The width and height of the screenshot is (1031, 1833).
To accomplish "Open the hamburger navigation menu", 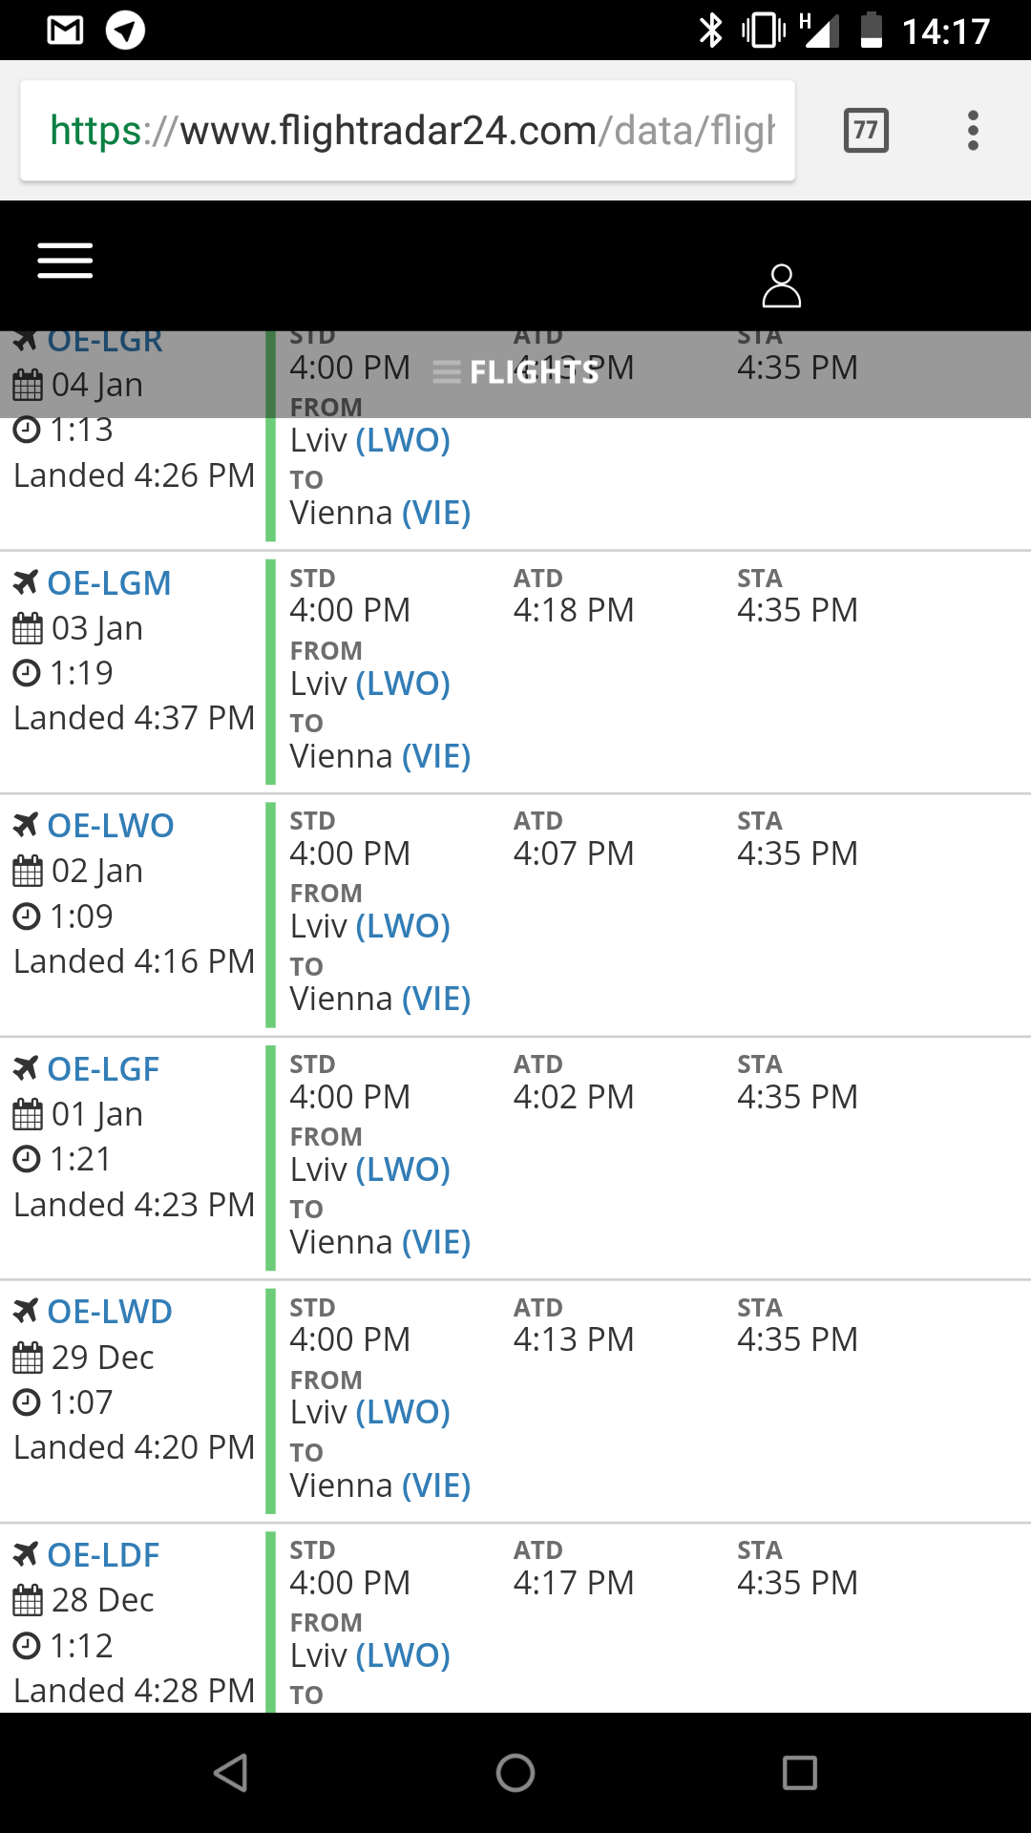I will coord(65,261).
